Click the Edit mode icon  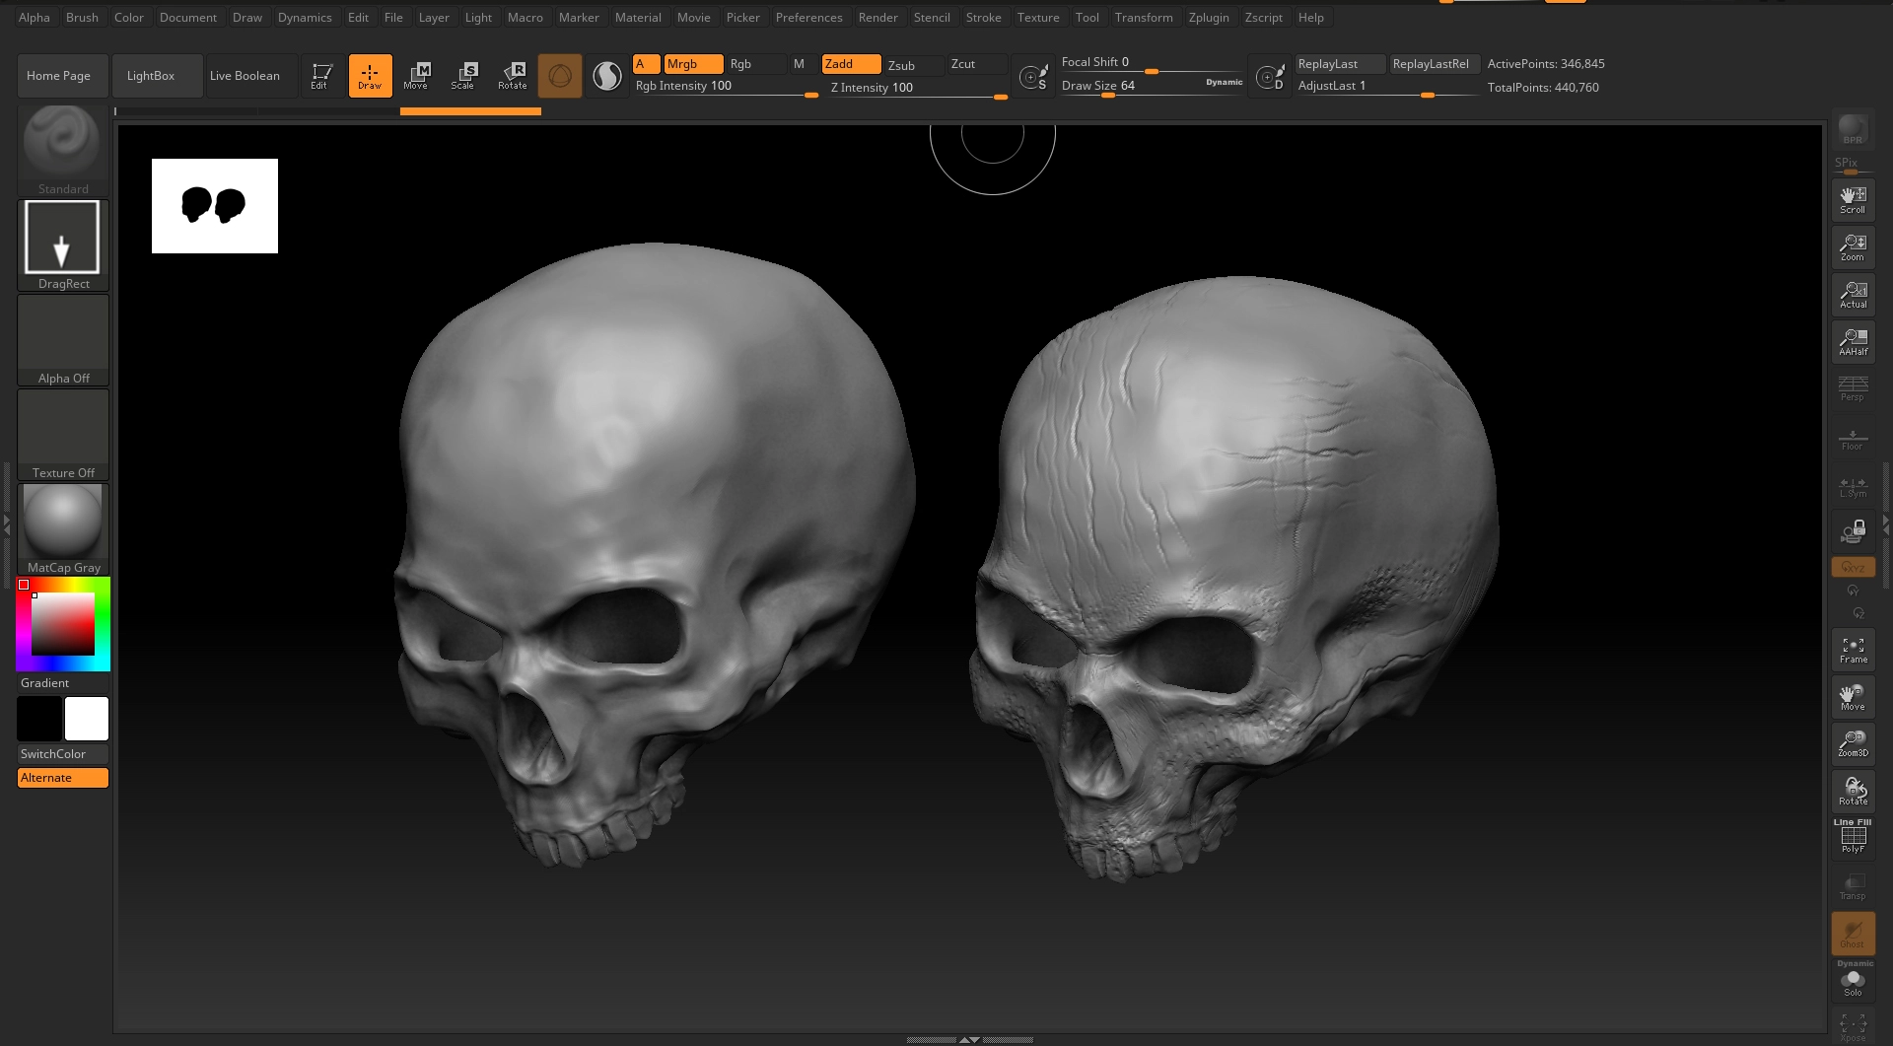(x=320, y=76)
